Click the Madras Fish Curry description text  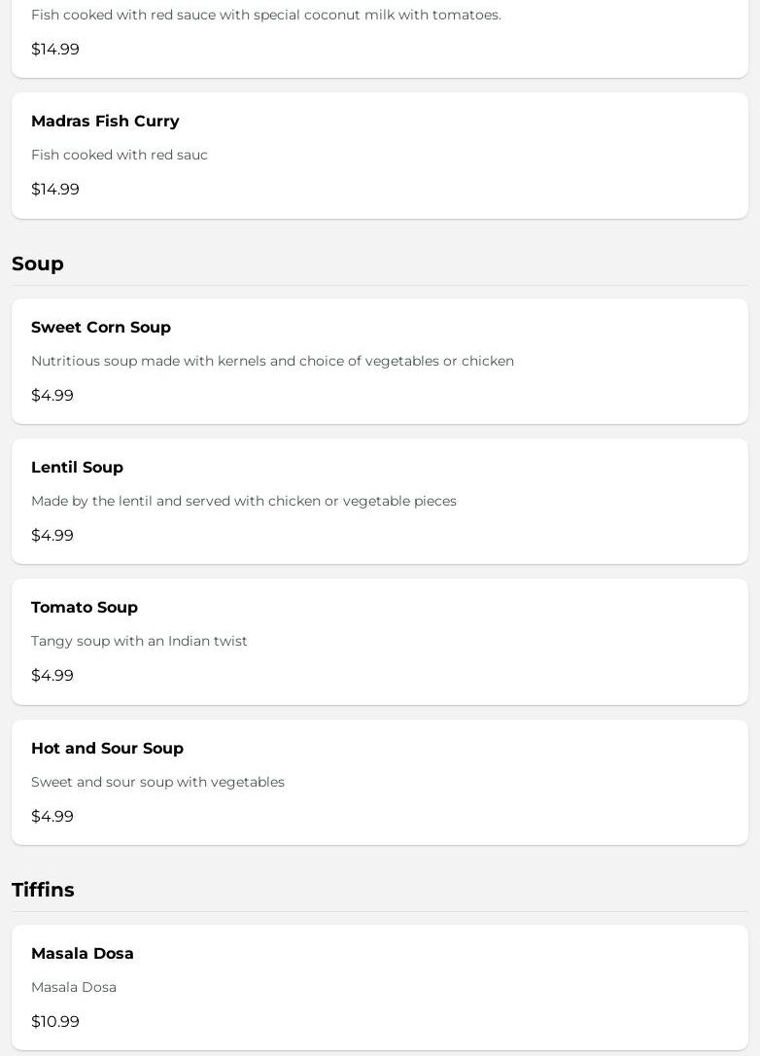(120, 156)
